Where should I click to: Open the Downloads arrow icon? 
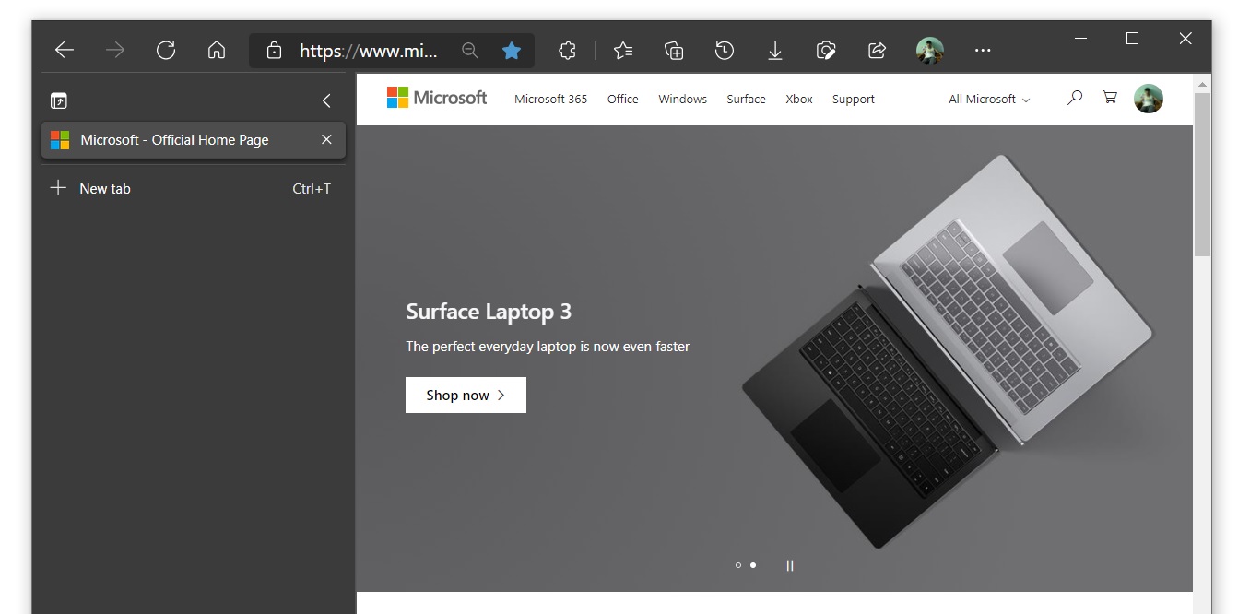775,51
